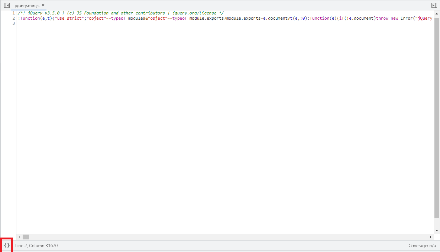Click line number 1 in the gutter

[x=13, y=13]
